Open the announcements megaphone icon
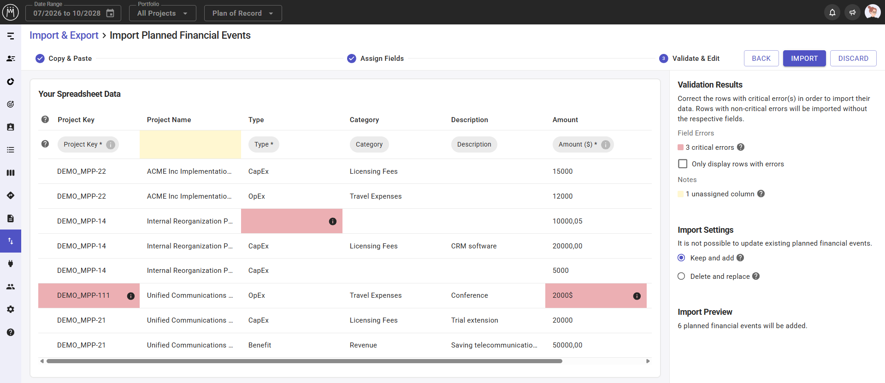Screen dimensions: 885x383 (852, 12)
